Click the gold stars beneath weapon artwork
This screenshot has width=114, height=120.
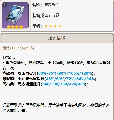[x=15, y=27]
